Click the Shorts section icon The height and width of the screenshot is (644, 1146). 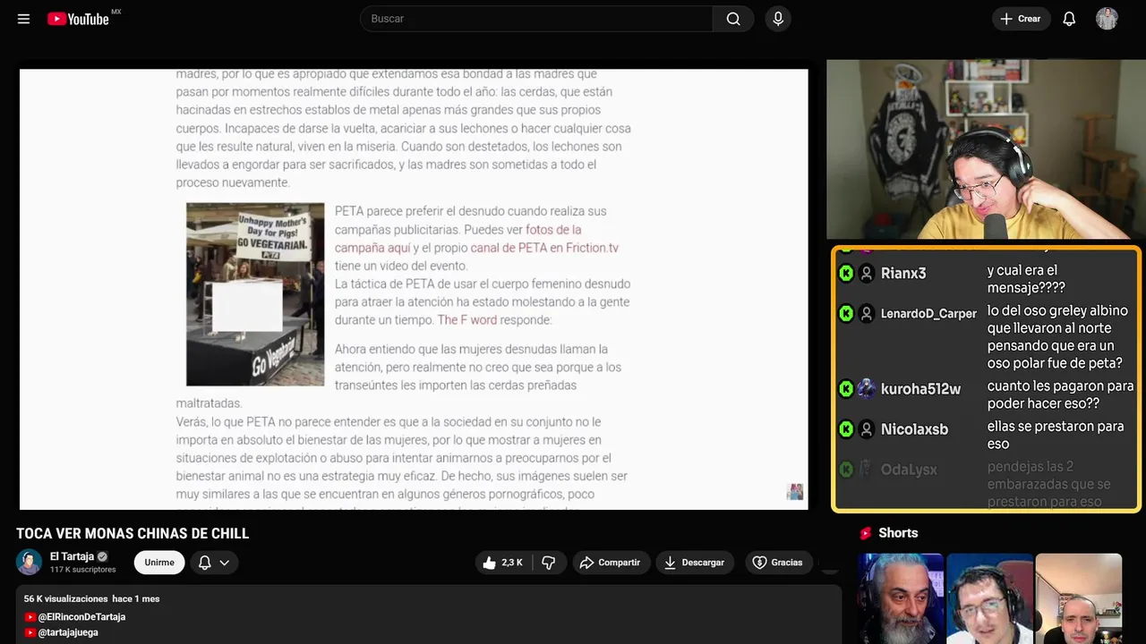(x=866, y=533)
